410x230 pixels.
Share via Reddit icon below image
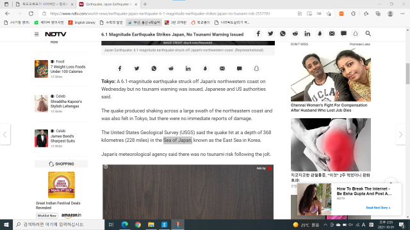pos(171,68)
